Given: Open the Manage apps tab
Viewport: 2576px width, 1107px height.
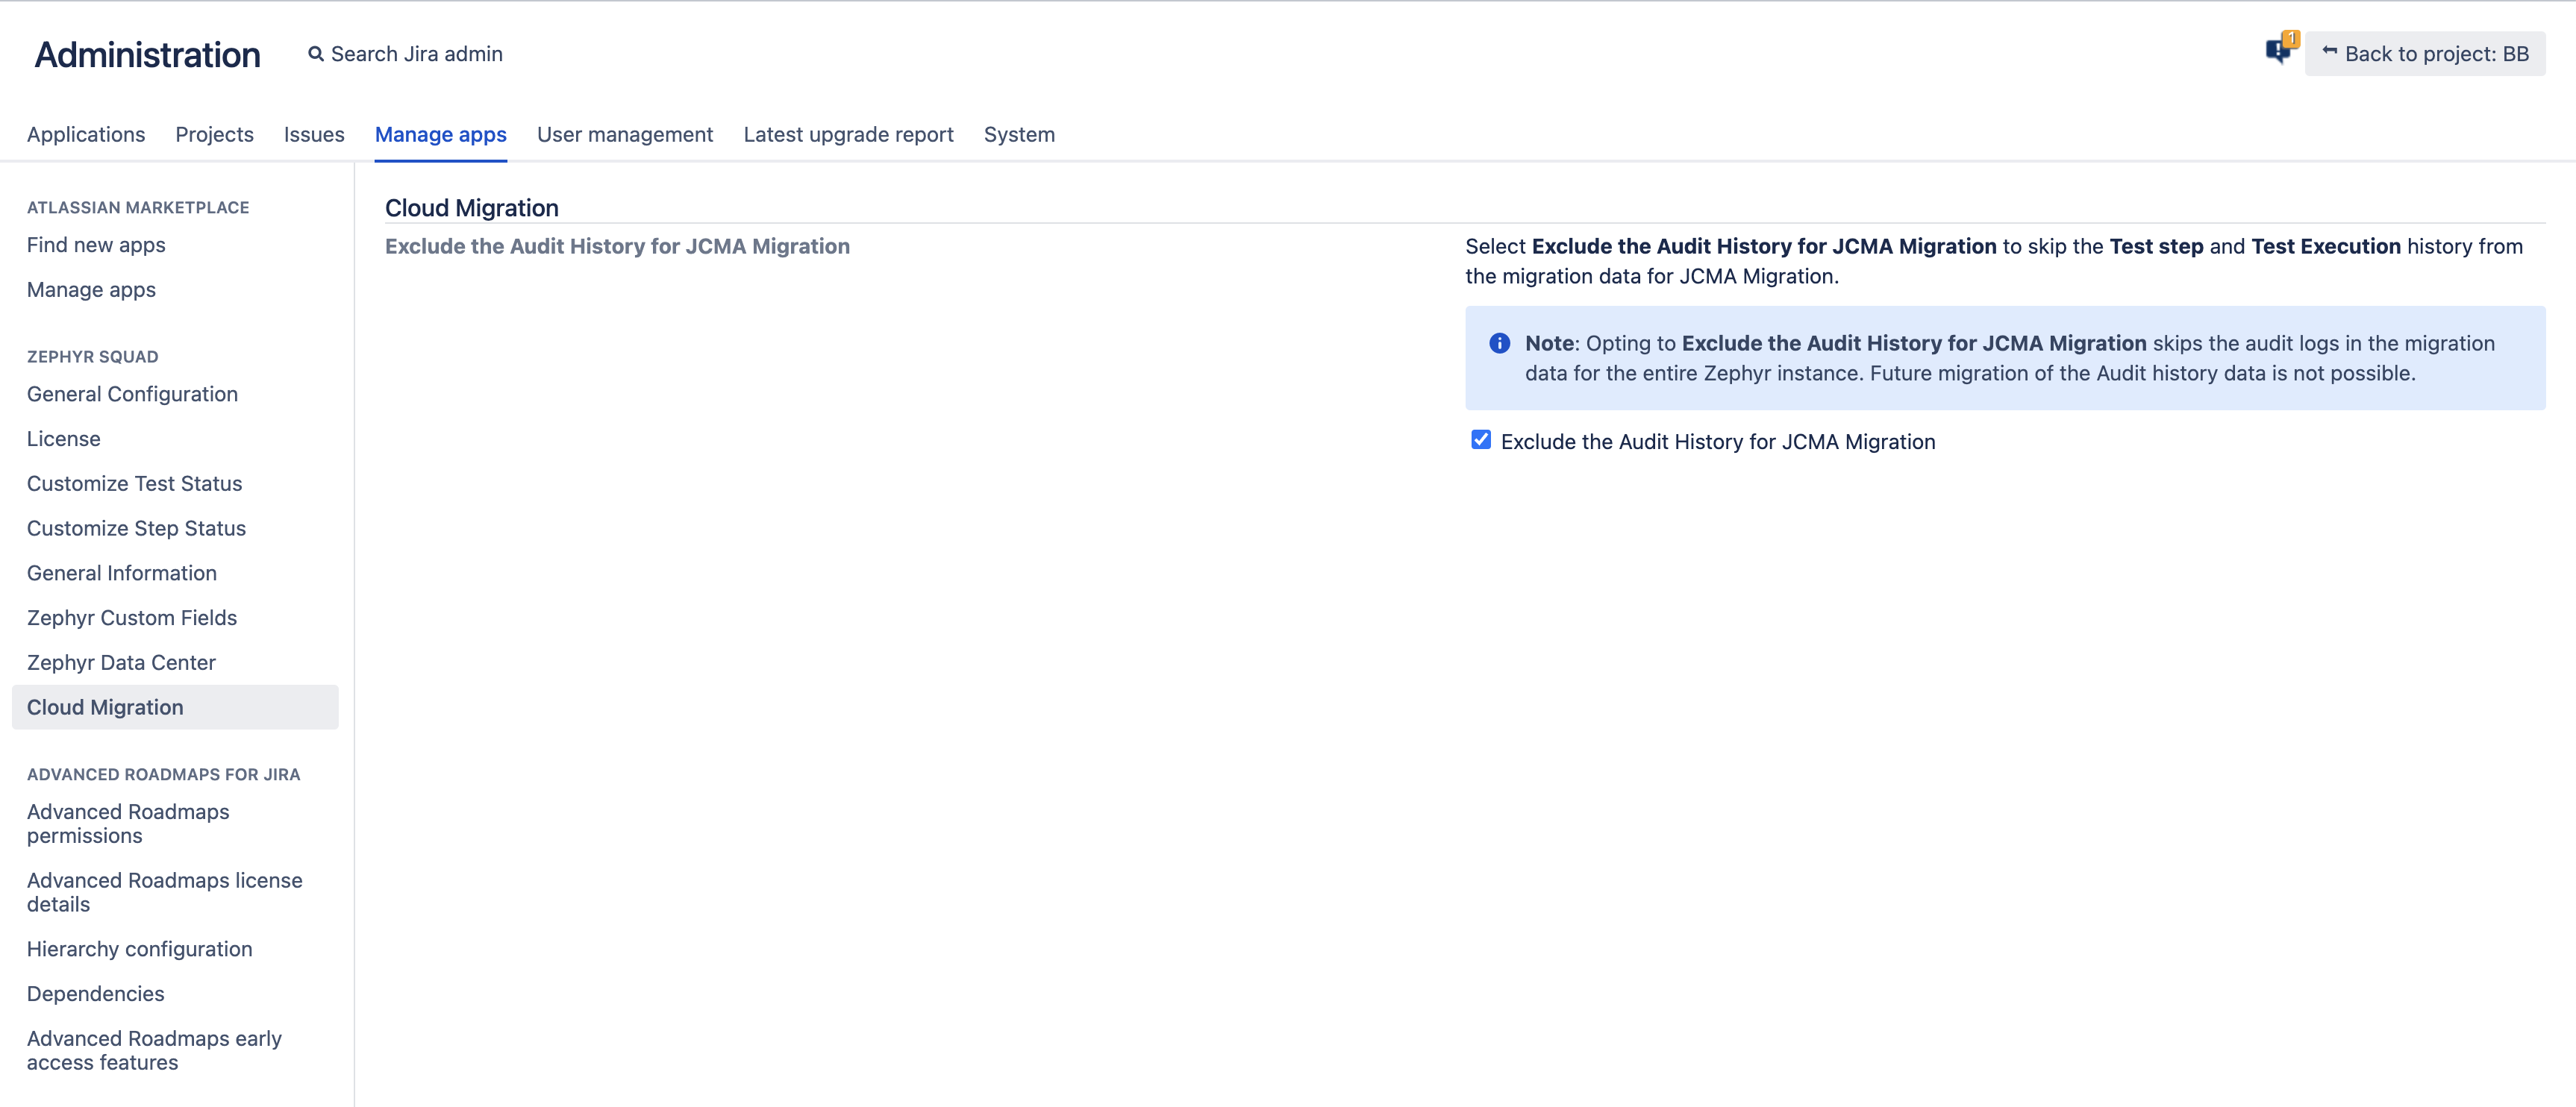Looking at the screenshot, I should click(440, 133).
